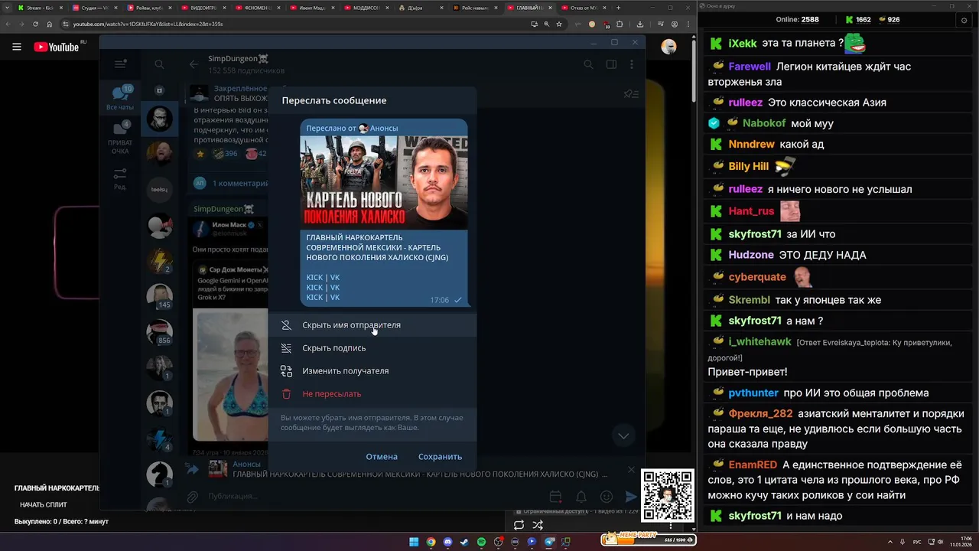Click the attachment paperclip icon
This screenshot has height=551, width=979.
click(193, 497)
